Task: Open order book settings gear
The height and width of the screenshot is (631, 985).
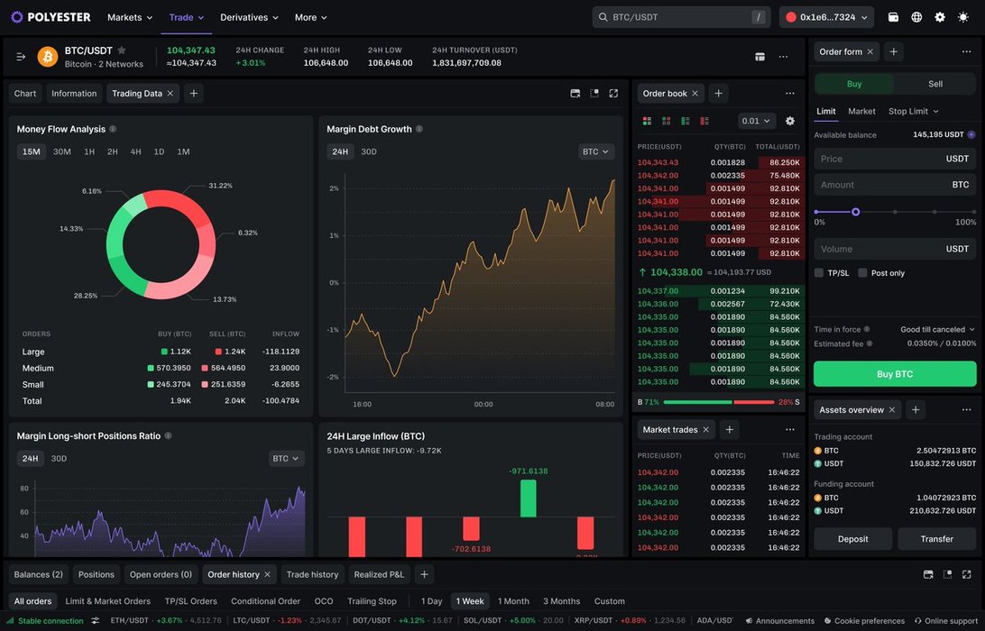Action: [790, 121]
